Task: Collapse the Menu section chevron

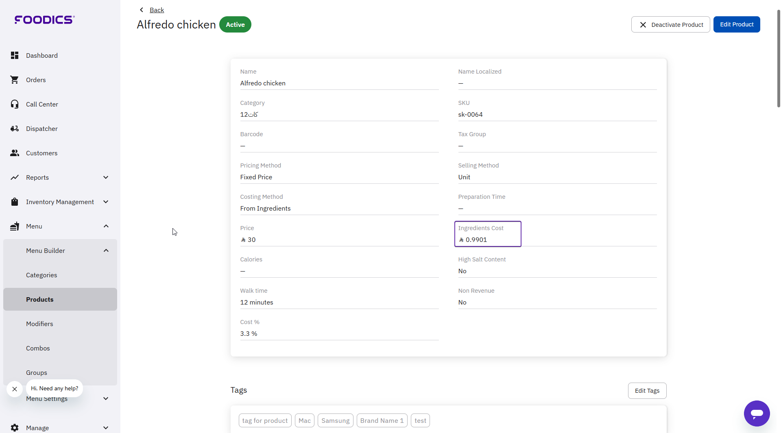Action: tap(106, 226)
